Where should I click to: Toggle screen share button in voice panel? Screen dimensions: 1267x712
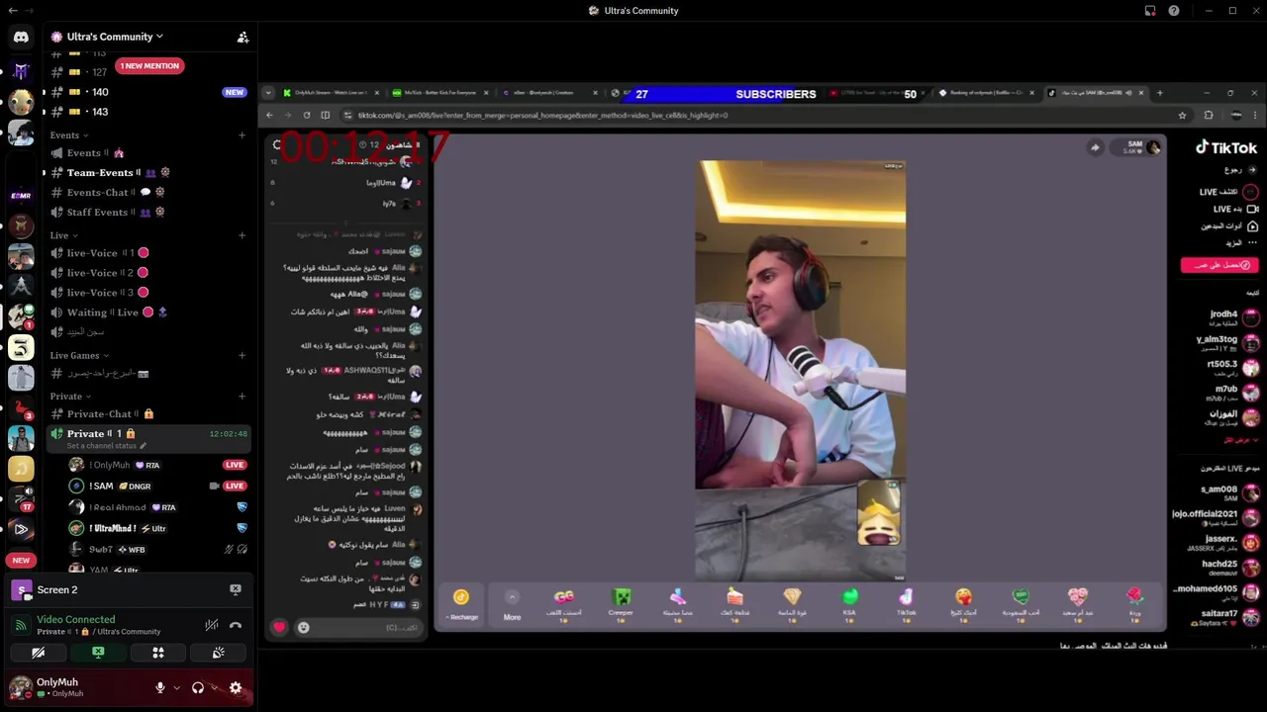(x=98, y=653)
